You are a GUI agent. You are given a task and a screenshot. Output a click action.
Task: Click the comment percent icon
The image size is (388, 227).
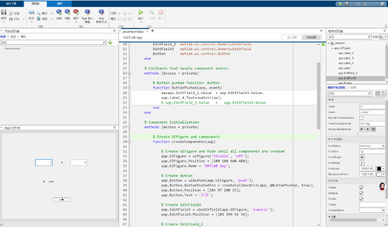(119, 13)
